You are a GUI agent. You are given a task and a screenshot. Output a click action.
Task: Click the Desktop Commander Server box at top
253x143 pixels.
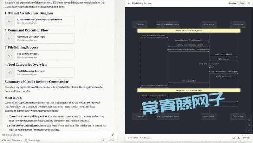pos(168,25)
